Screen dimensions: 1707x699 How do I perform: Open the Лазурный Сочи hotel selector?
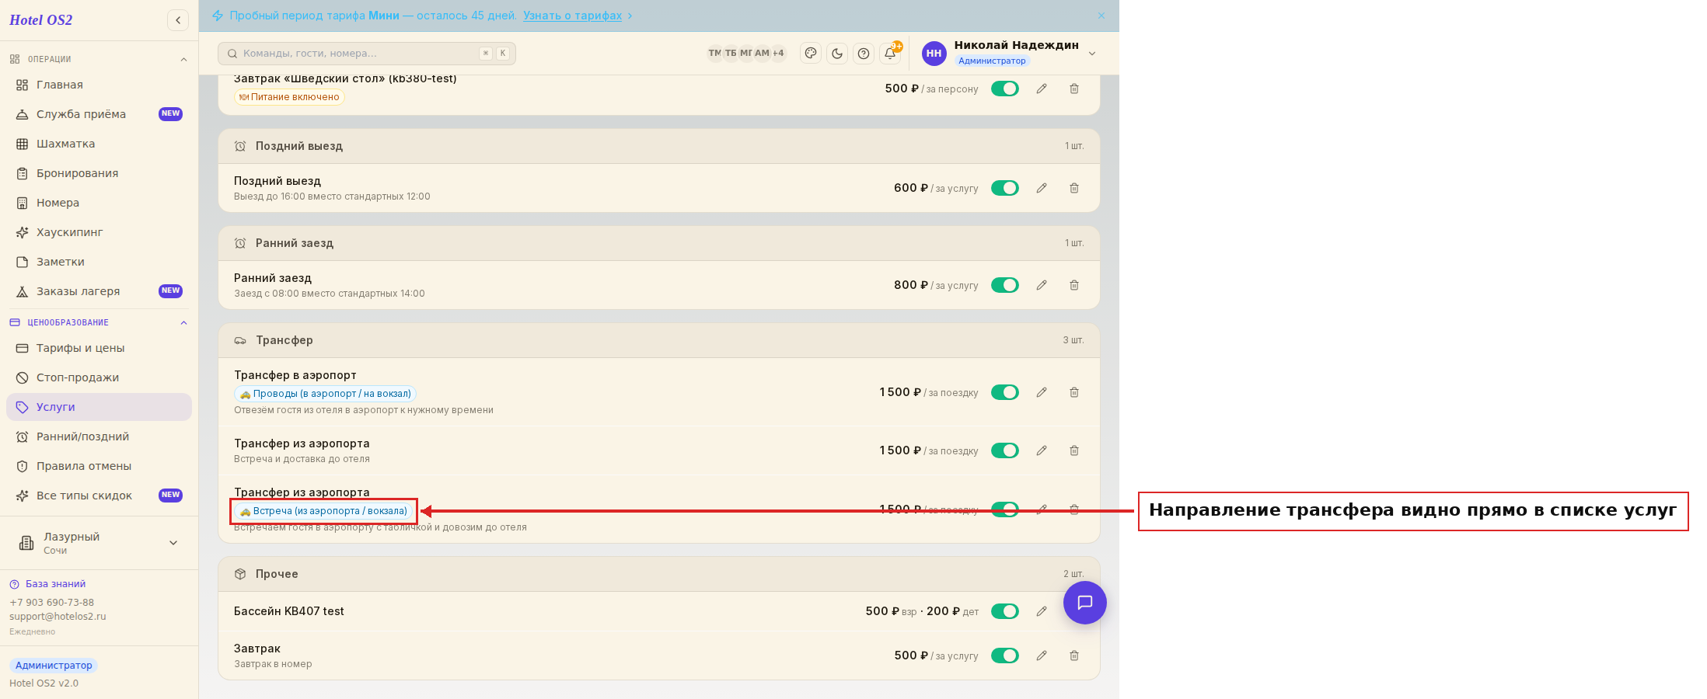[x=99, y=543]
